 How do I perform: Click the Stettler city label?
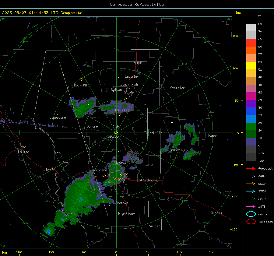point(177,88)
